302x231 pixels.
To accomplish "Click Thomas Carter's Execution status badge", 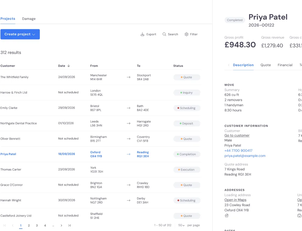I will [x=187, y=170].
